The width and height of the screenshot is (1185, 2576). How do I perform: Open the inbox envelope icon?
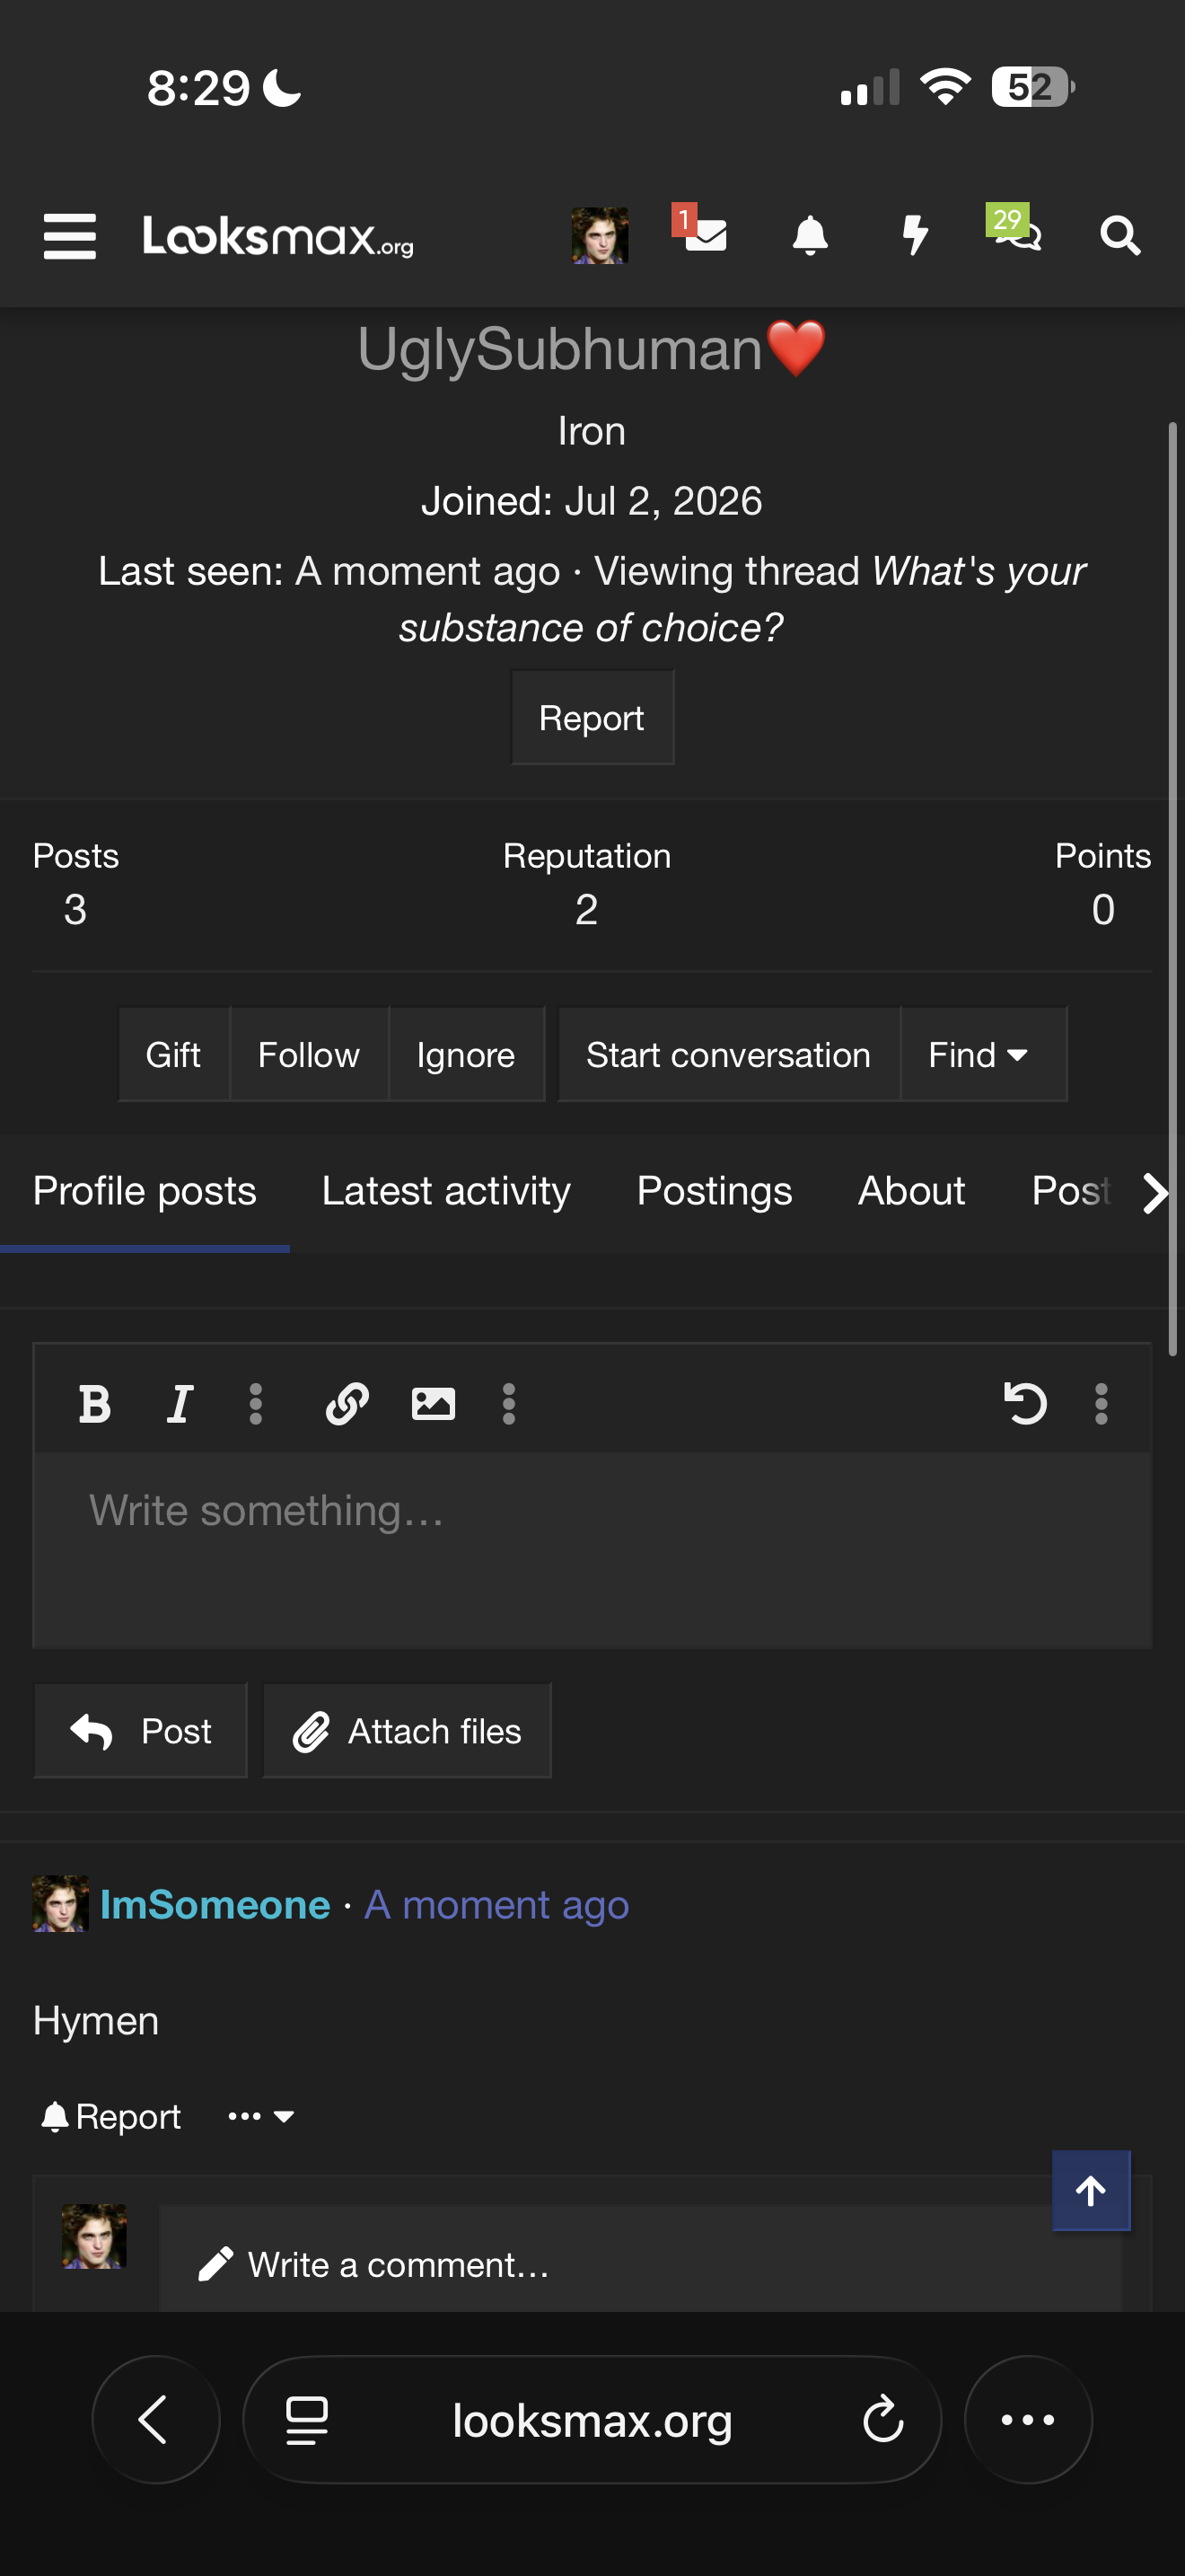pos(705,234)
